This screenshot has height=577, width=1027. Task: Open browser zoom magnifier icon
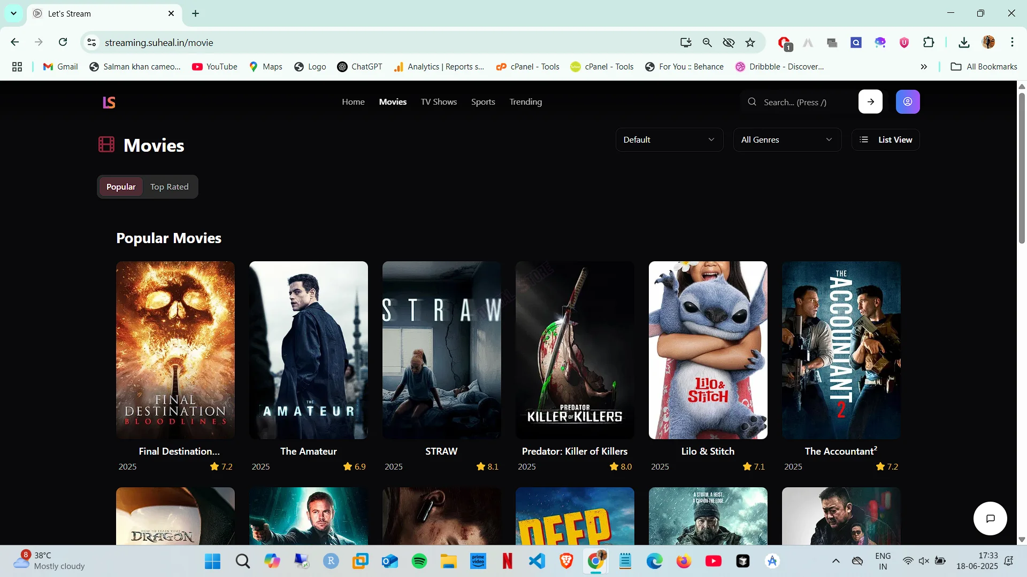[707, 43]
